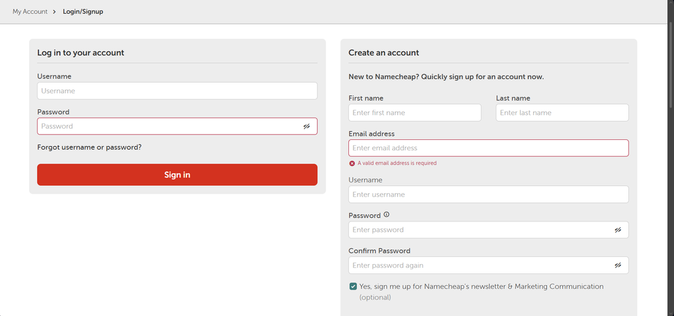The width and height of the screenshot is (674, 316).
Task: Click the First name input
Action: [415, 113]
